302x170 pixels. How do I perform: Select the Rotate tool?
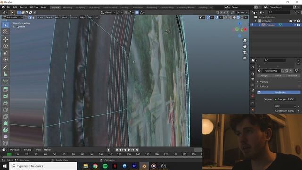pos(5,46)
